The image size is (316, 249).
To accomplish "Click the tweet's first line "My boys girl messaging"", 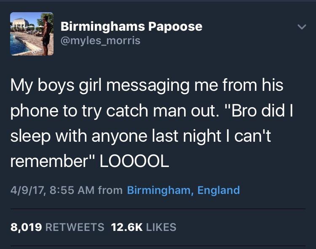I will point(100,85).
